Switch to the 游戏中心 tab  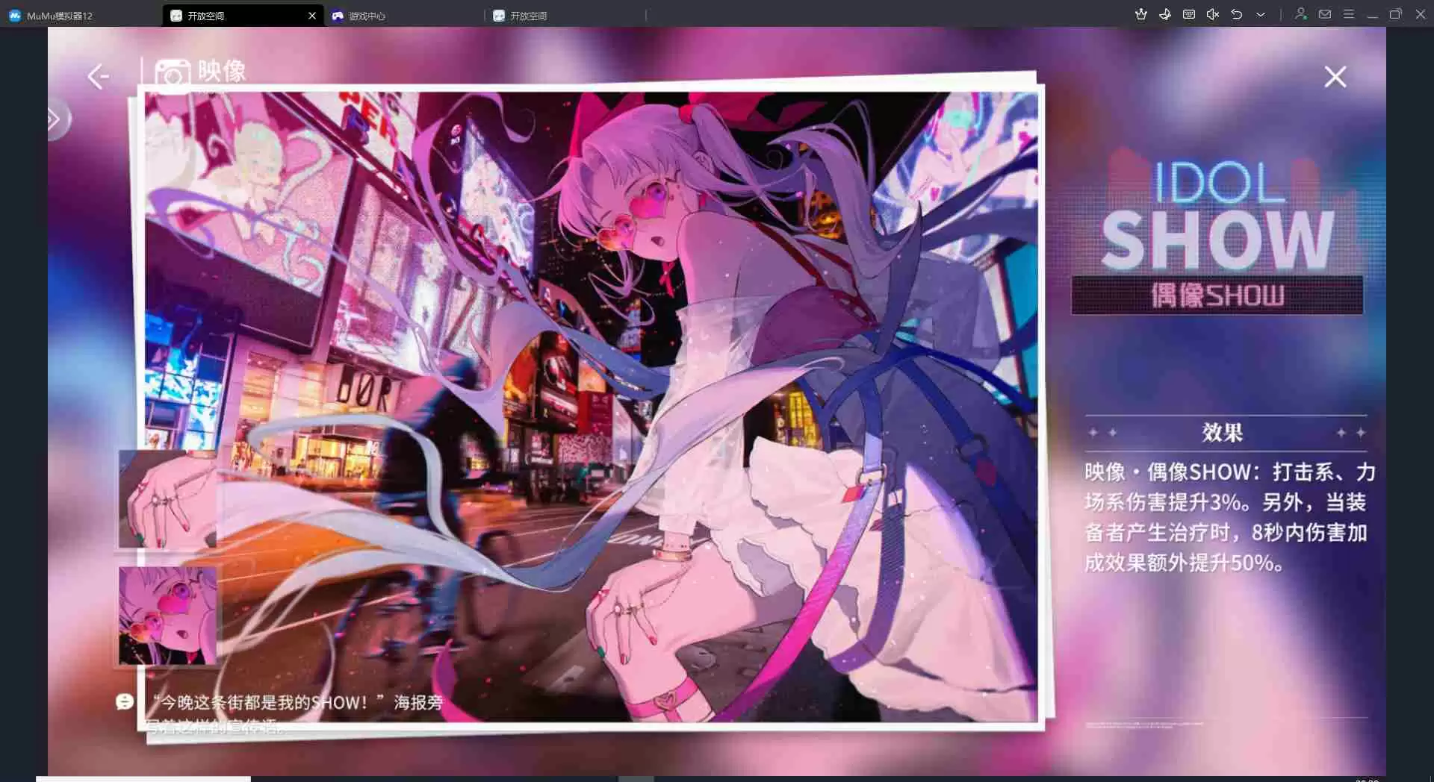[366, 16]
